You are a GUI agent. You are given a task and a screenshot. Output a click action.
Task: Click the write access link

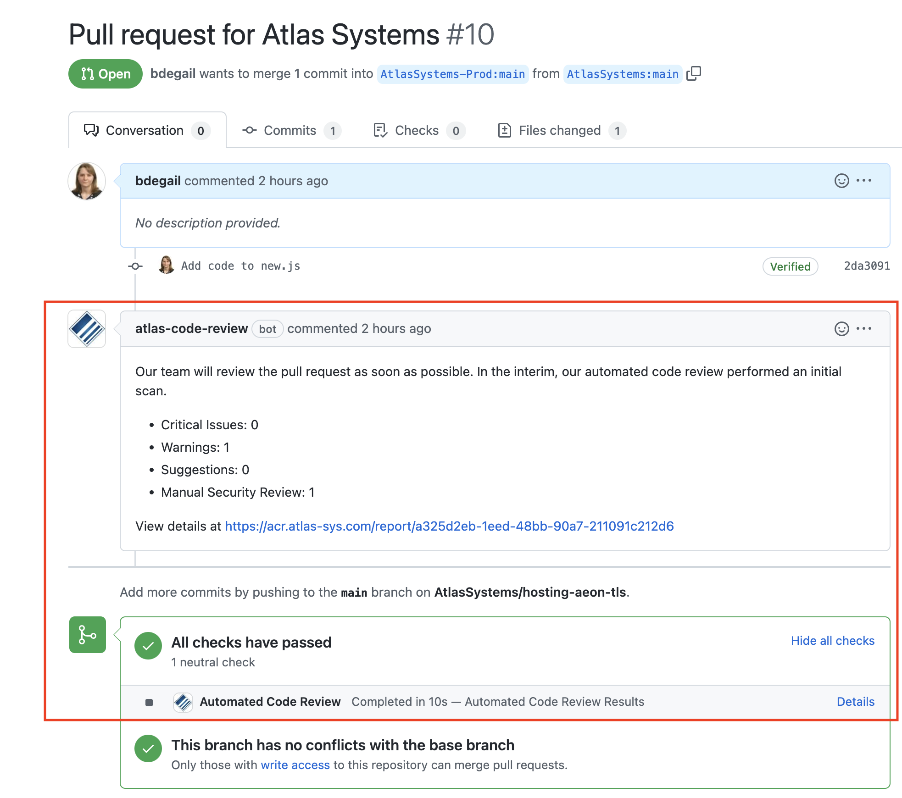click(295, 765)
